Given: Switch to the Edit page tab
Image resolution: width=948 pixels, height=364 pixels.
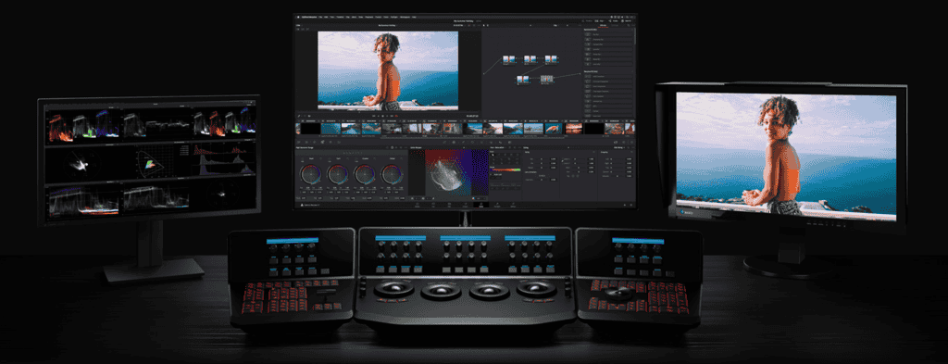Looking at the screenshot, I should 449,205.
